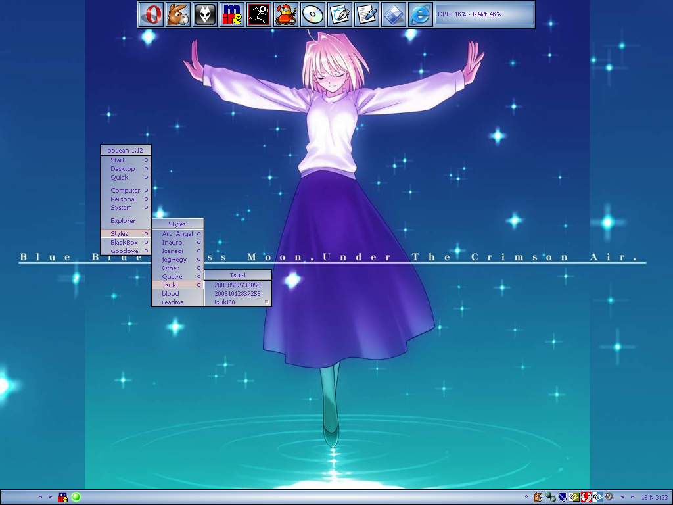Open the Arc_Angel styles folder

[x=177, y=233]
